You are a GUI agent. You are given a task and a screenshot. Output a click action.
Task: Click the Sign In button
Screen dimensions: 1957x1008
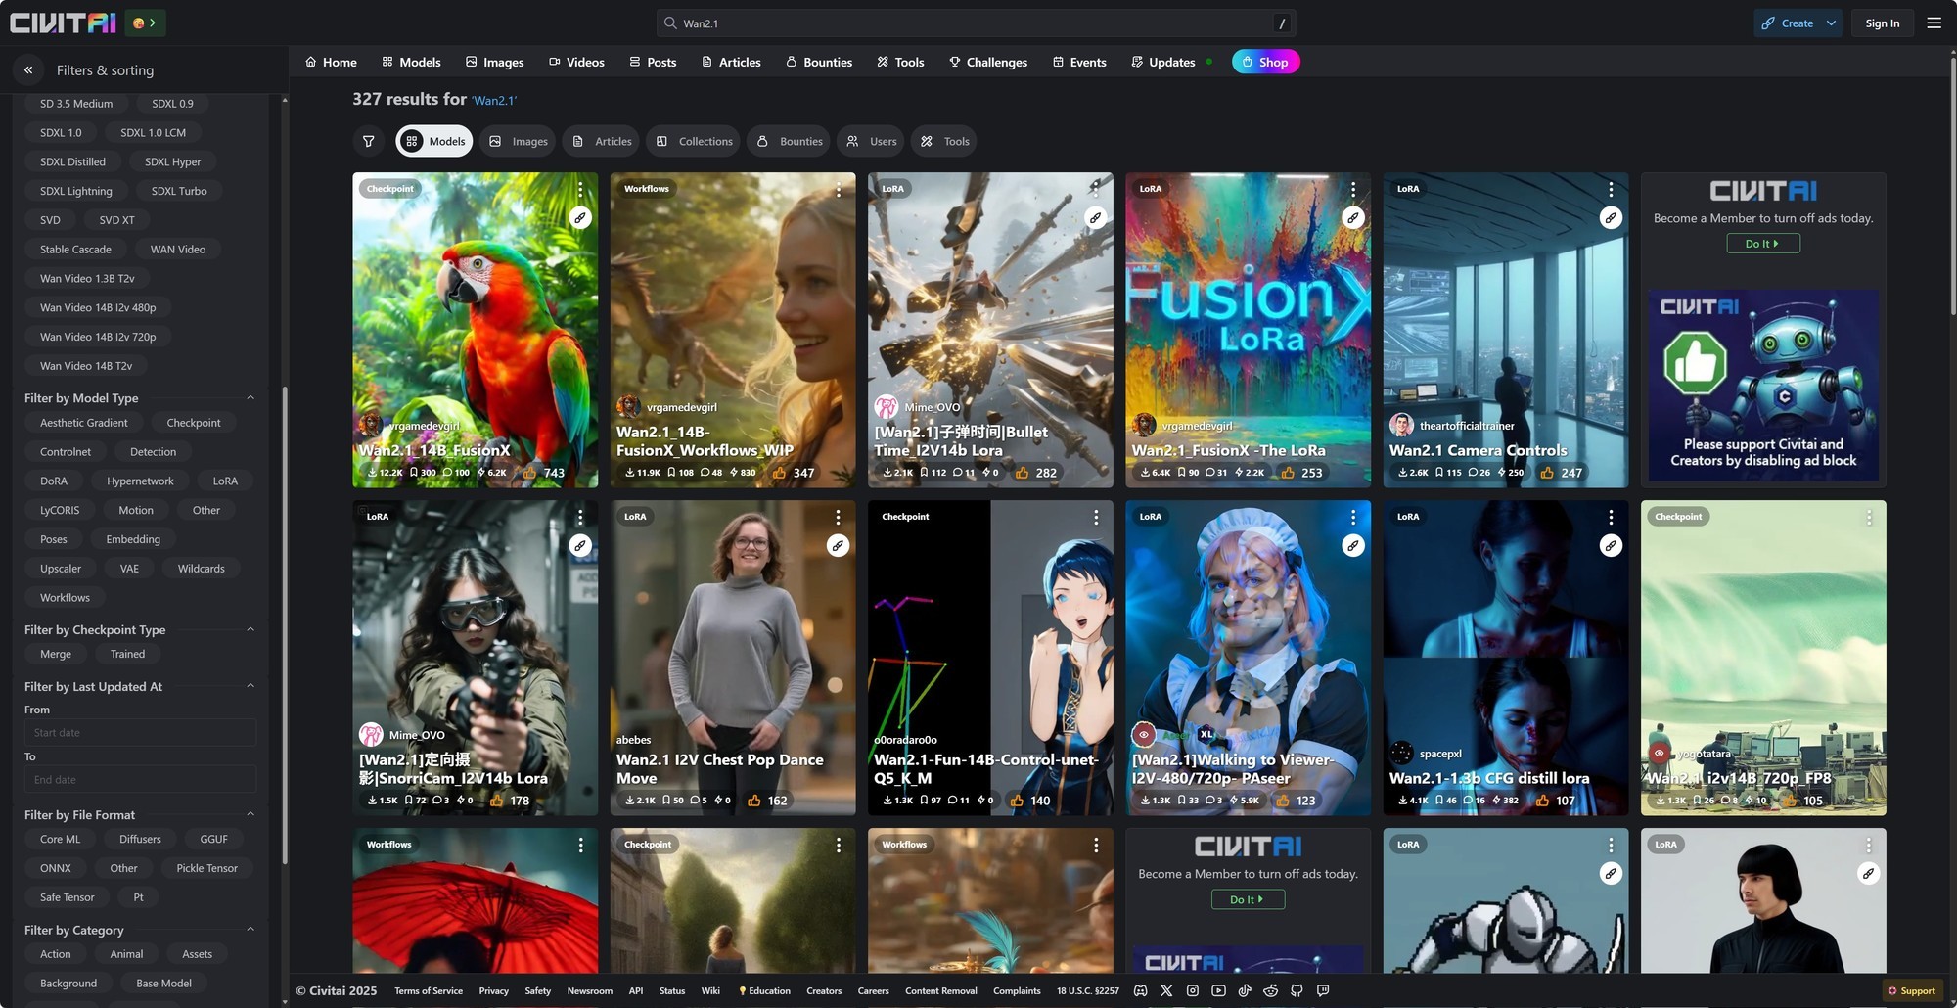[1882, 23]
